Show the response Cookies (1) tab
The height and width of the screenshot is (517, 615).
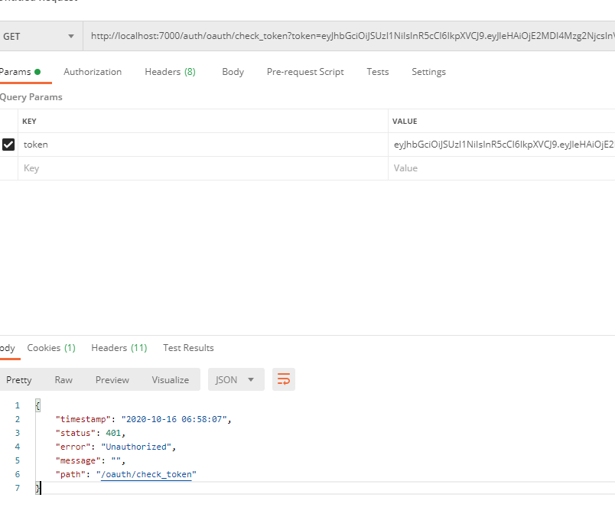[51, 348]
